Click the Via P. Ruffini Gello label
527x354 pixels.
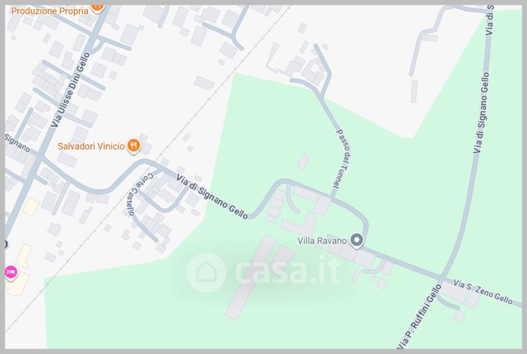[419, 316]
